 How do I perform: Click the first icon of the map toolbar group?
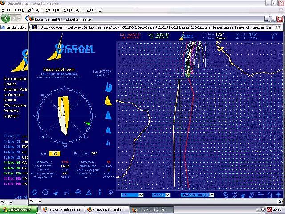226,195
